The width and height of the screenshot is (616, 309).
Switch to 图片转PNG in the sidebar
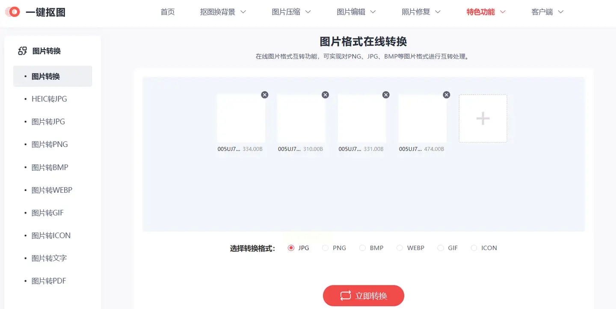click(x=50, y=144)
